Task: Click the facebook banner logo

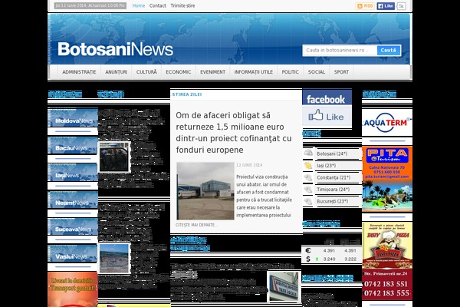Action: coord(327,97)
